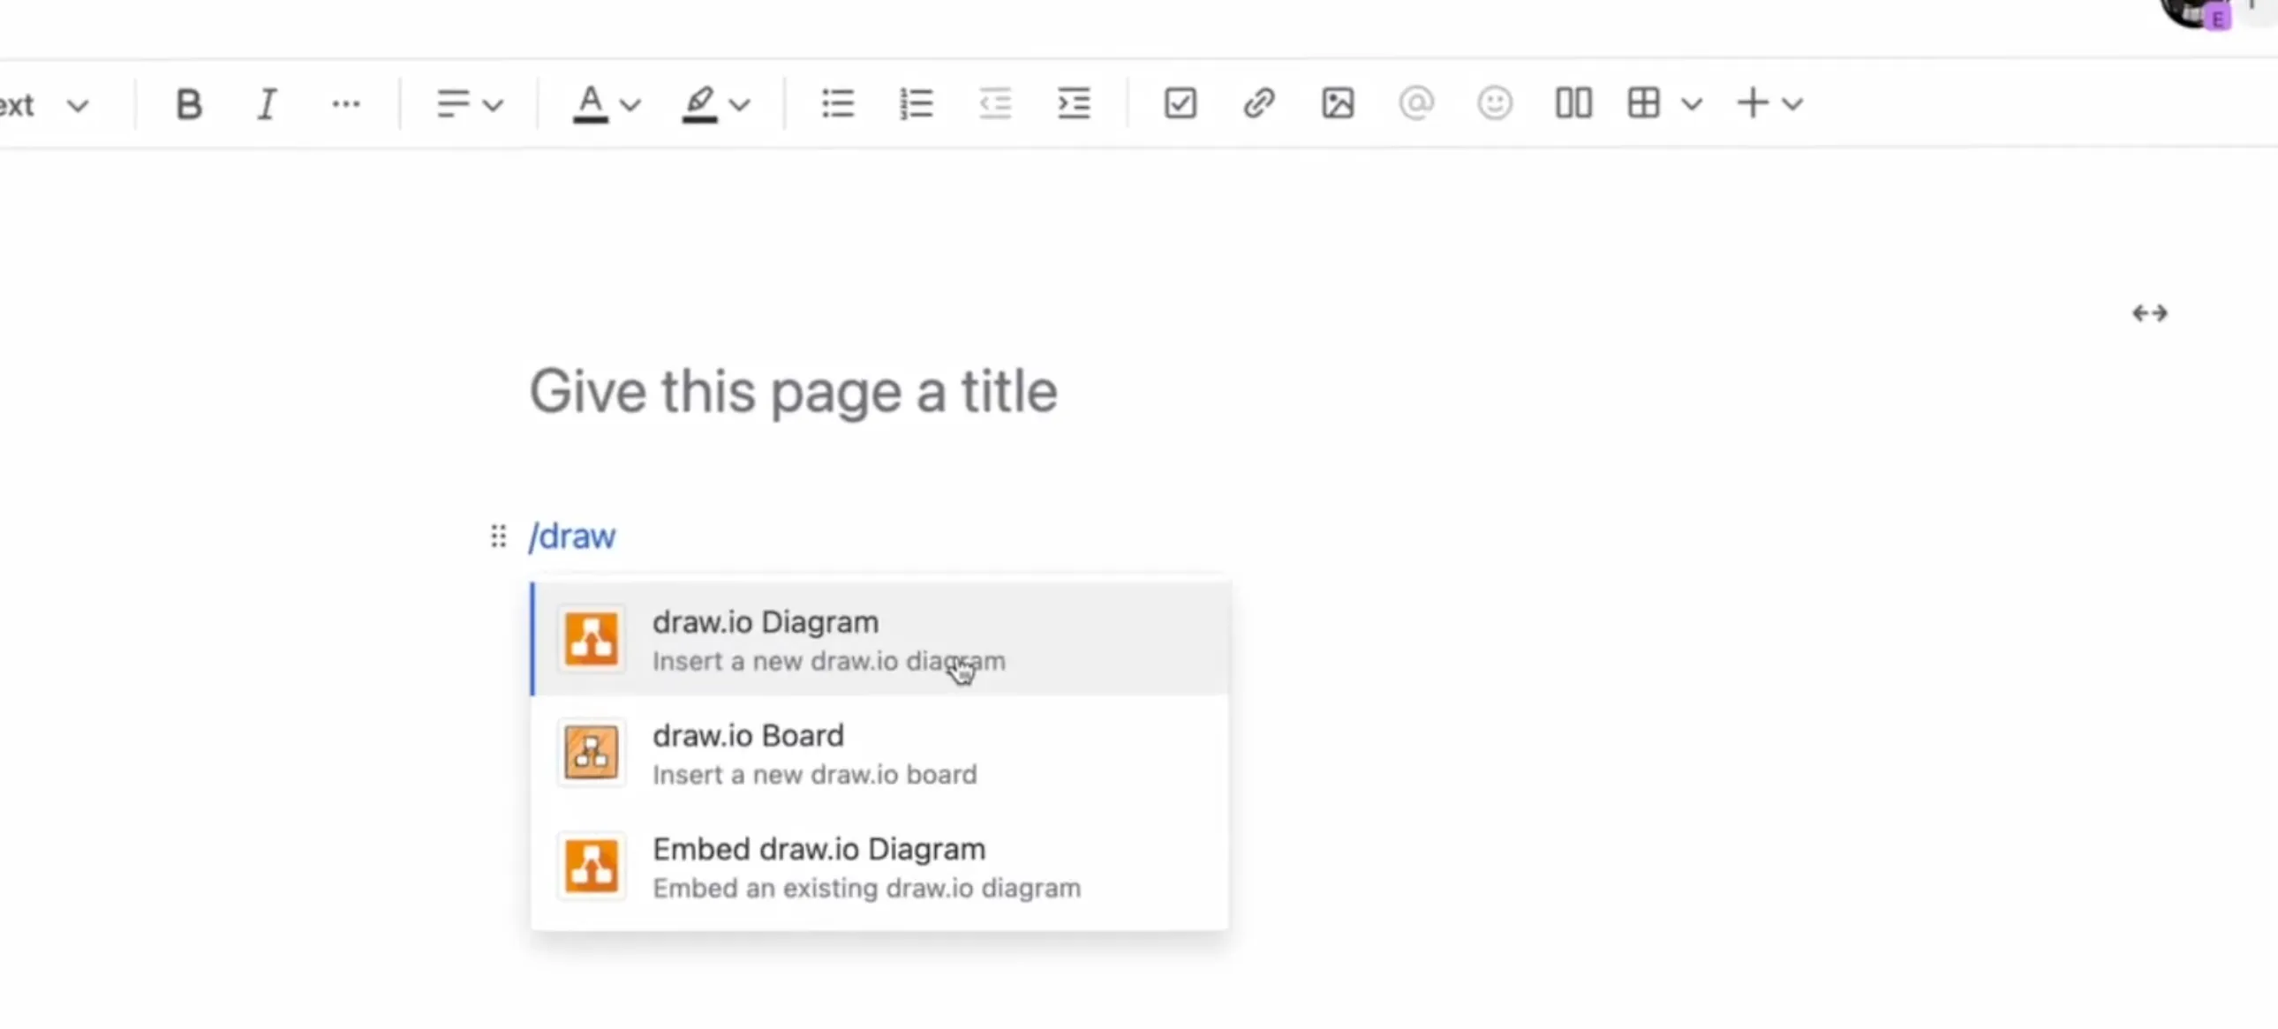
Task: Open the text alignment dropdown
Action: [x=469, y=103]
